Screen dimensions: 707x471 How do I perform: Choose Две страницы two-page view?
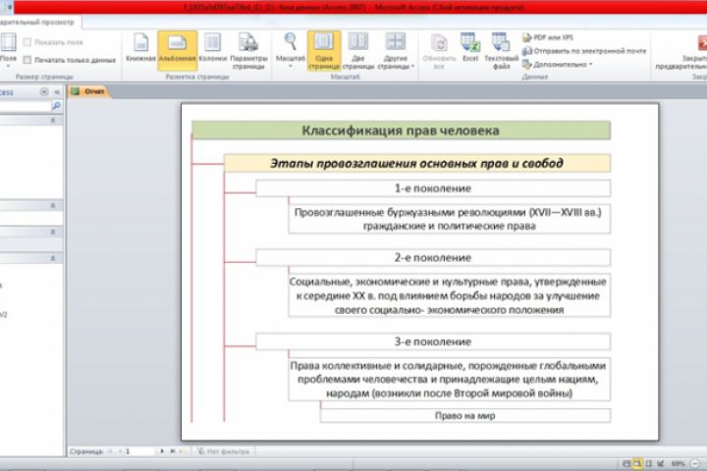358,51
